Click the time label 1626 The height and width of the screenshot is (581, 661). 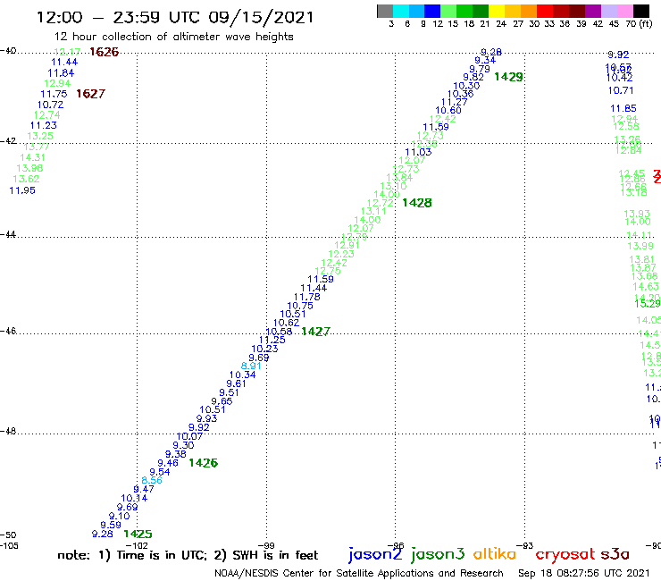(x=105, y=52)
